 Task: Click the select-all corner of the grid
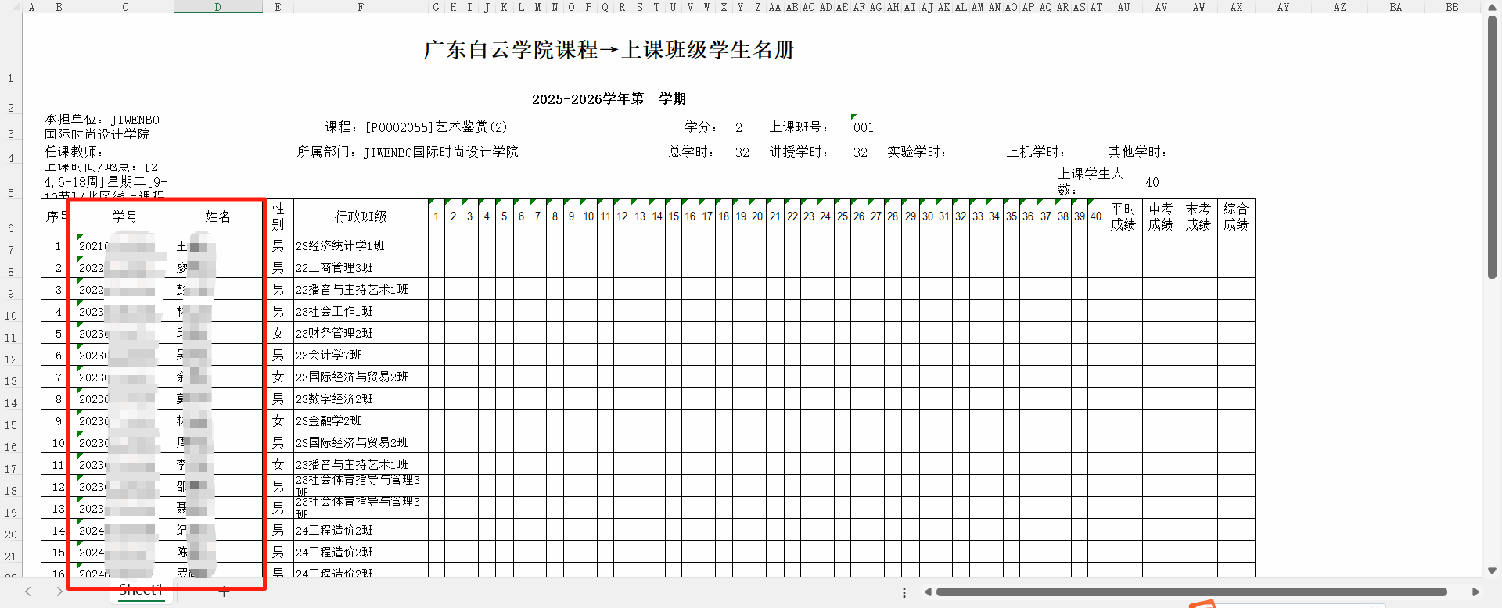[x=11, y=7]
